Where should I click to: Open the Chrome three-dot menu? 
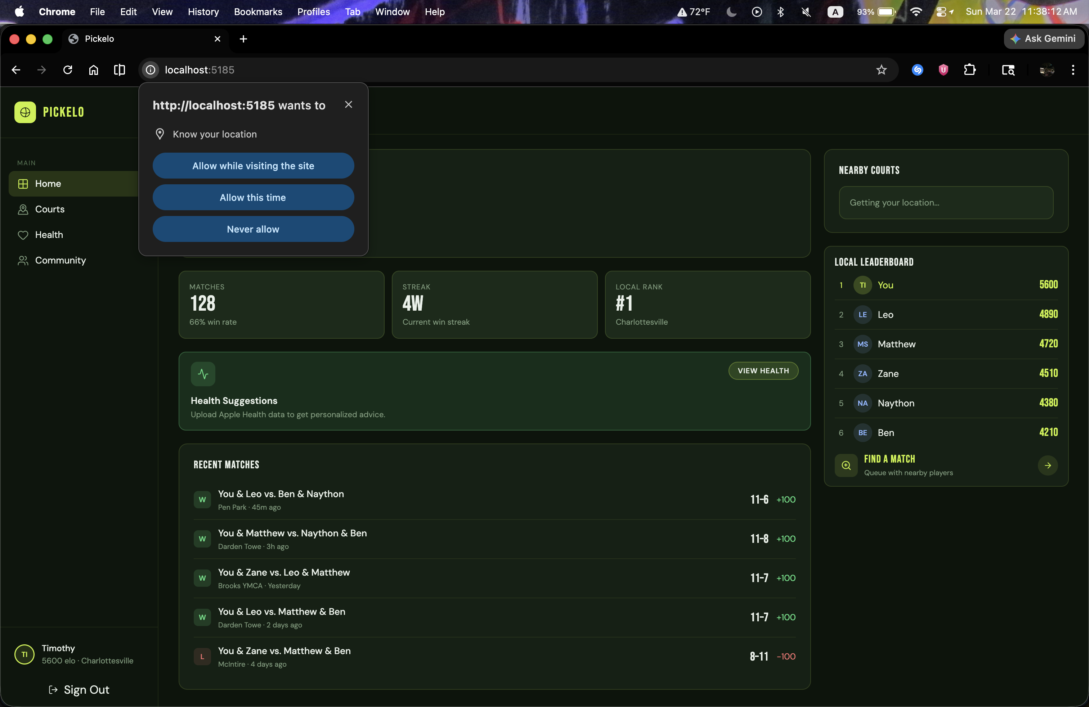click(x=1072, y=70)
